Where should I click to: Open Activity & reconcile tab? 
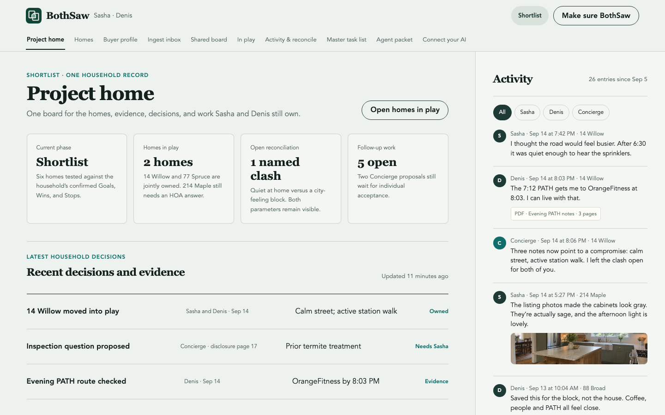291,40
